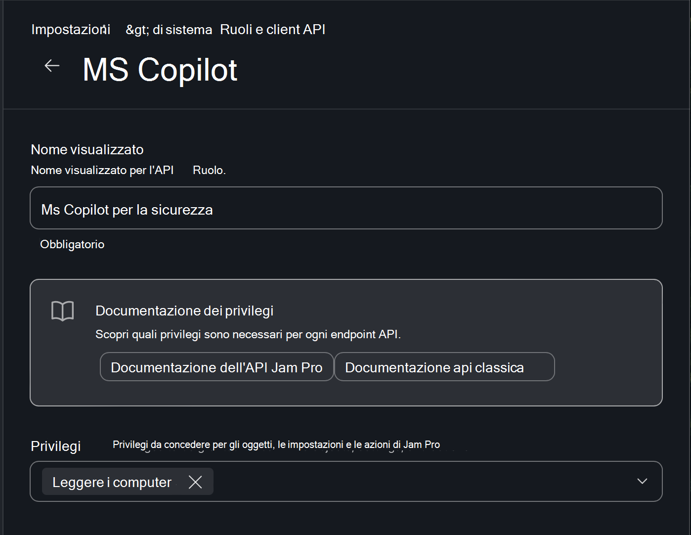This screenshot has height=535, width=691.
Task: Select the Leggere i computer privilege pill
Action: 111,482
